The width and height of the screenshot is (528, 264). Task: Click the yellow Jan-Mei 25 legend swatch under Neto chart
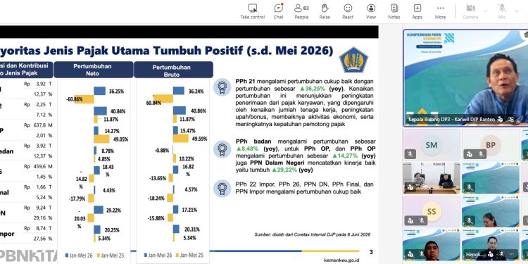[x=99, y=256]
